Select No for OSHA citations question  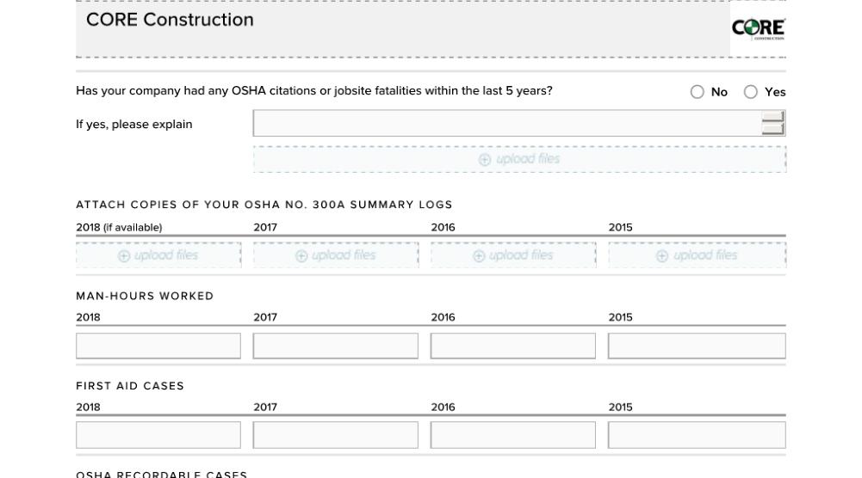[698, 92]
